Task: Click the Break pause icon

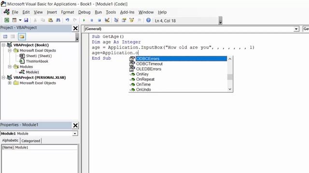Action: tap(92, 20)
